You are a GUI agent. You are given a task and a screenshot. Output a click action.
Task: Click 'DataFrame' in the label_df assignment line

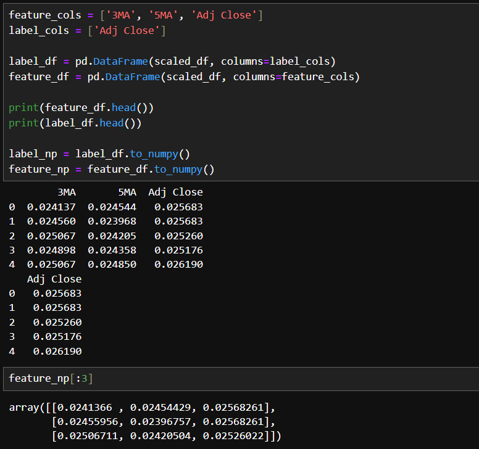pos(120,61)
